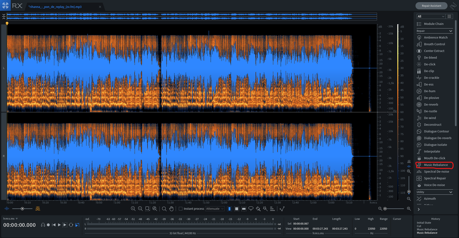Collapse the waveform overview with the arrows
The width and height of the screenshot is (459, 238).
3,16
